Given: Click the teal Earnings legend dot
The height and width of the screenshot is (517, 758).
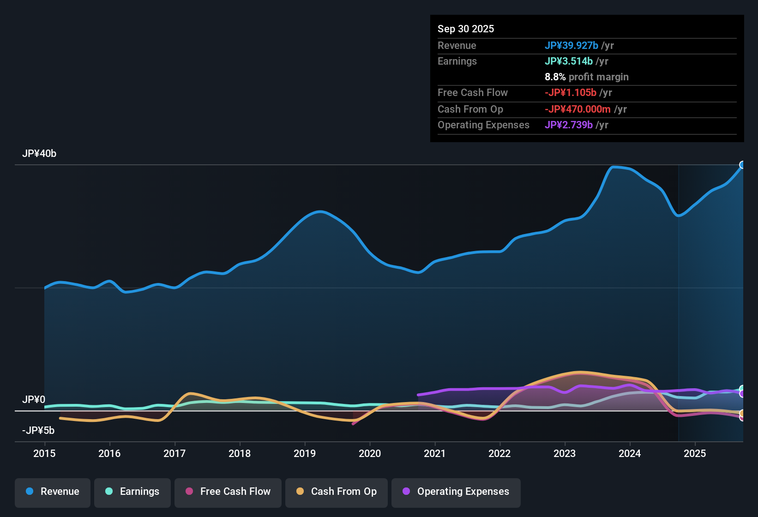Looking at the screenshot, I should coord(109,492).
